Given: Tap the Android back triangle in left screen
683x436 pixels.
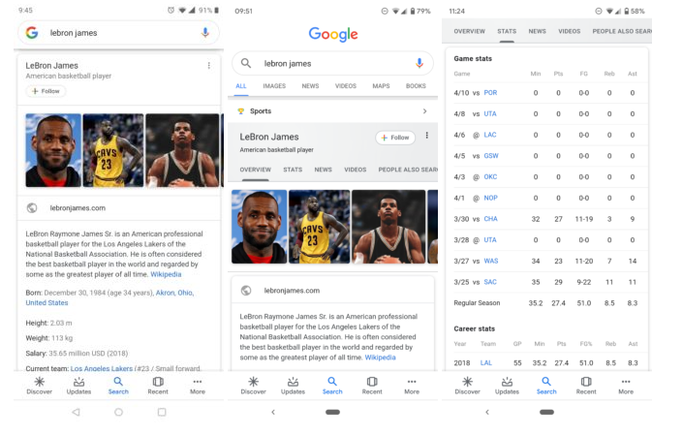Looking at the screenshot, I should (77, 412).
